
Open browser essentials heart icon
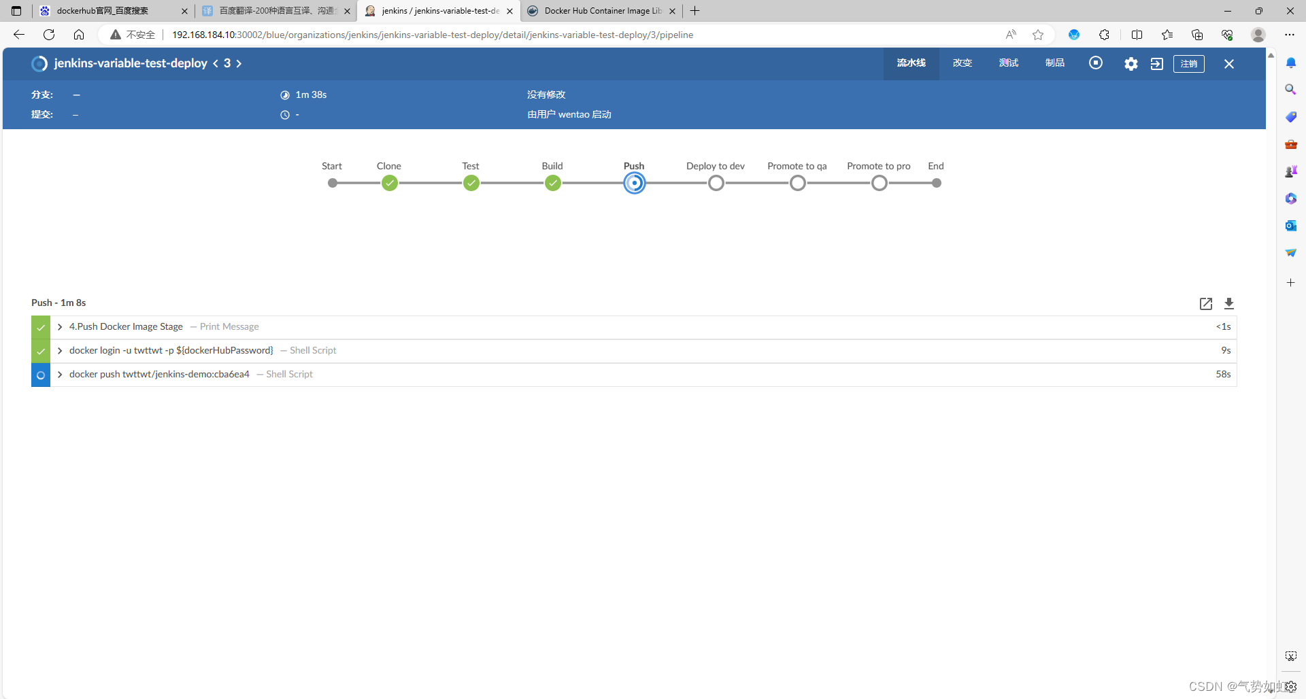click(1227, 35)
